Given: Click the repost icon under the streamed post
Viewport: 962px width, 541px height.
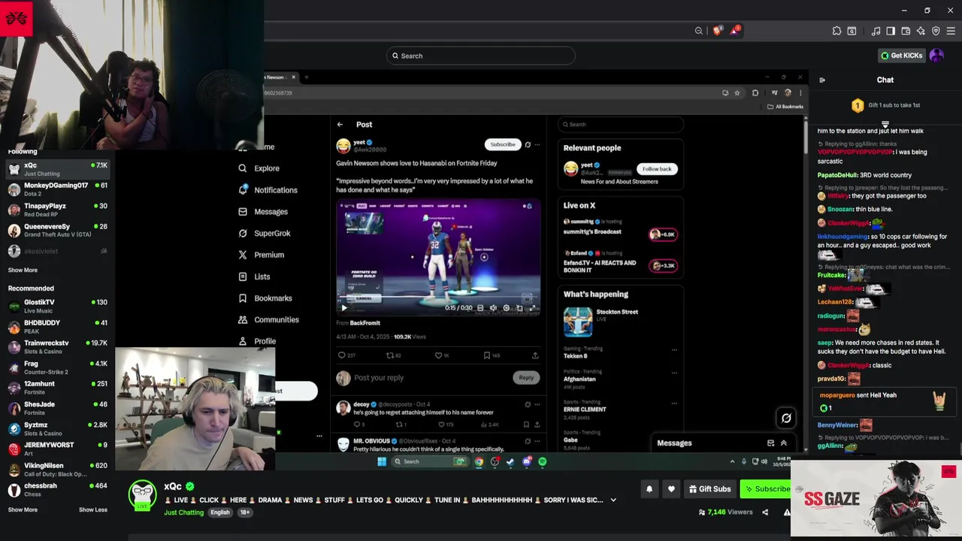Looking at the screenshot, I should tap(389, 355).
